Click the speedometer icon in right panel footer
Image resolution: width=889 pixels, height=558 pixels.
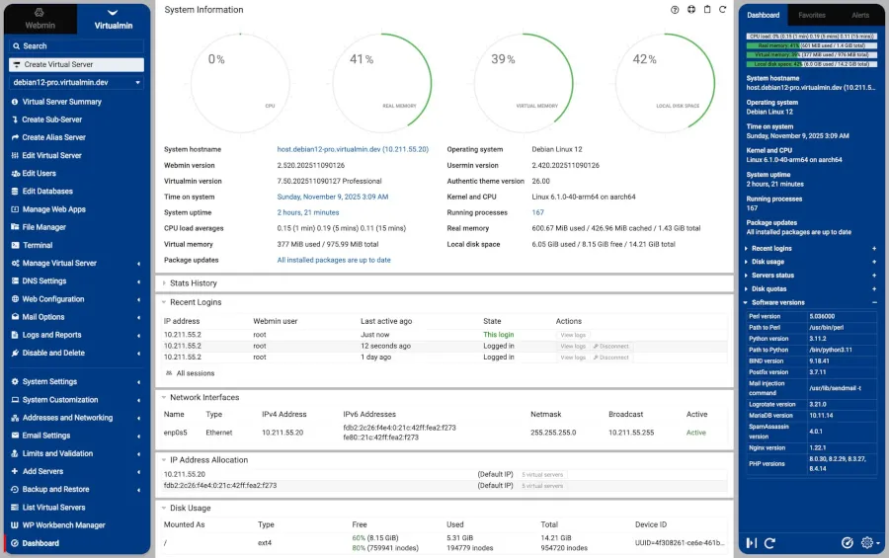(847, 543)
